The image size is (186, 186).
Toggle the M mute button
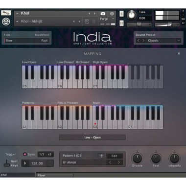pyautogui.click(x=121, y=23)
